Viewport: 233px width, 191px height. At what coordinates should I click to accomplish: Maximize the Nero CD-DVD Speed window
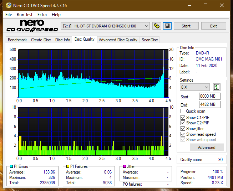pyautogui.click(x=206, y=5)
